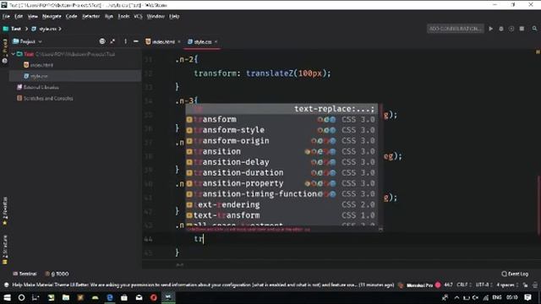Open Edge browser from taskbar

pos(110,297)
